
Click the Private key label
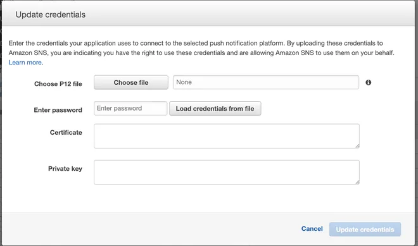click(65, 169)
